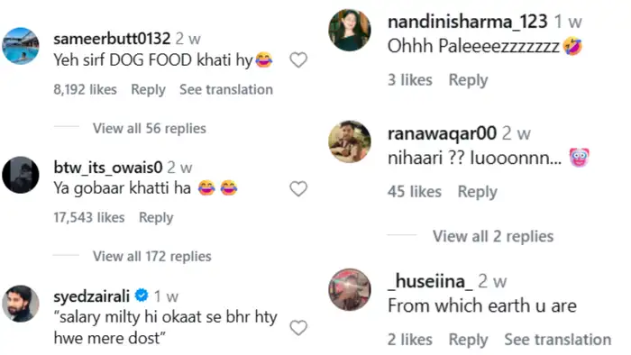View 17,543 likes list
The image size is (631, 355).
[x=89, y=217]
